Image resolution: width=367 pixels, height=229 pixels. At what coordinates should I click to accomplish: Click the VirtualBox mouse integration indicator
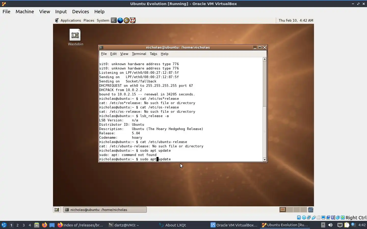click(338, 218)
